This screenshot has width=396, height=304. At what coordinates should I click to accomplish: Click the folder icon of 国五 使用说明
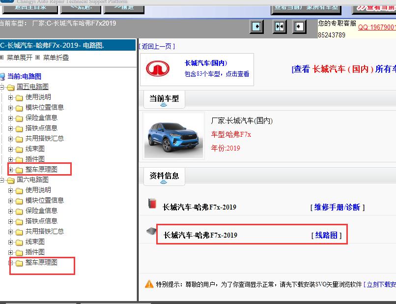click(19, 97)
